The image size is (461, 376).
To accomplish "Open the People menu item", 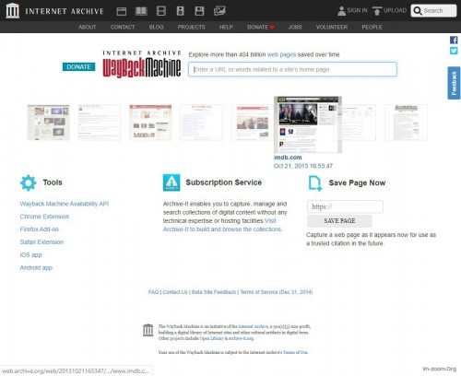I will click(x=372, y=27).
